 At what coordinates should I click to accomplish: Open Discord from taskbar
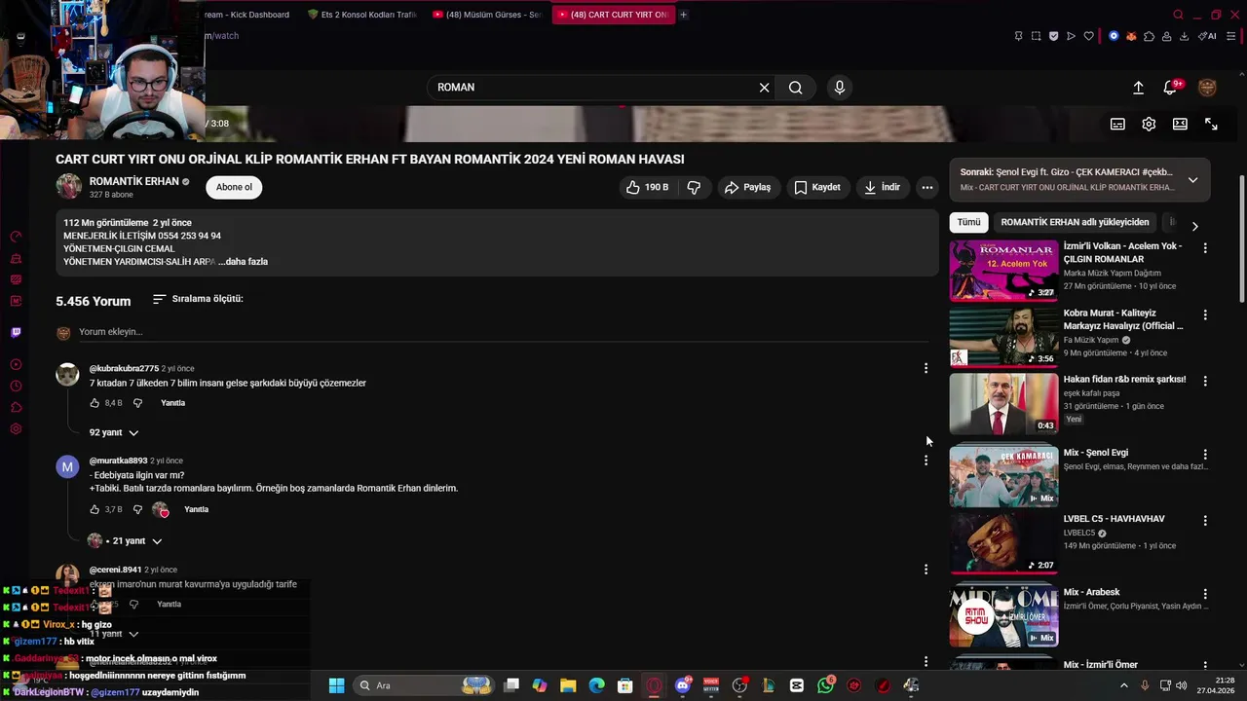pyautogui.click(x=682, y=685)
